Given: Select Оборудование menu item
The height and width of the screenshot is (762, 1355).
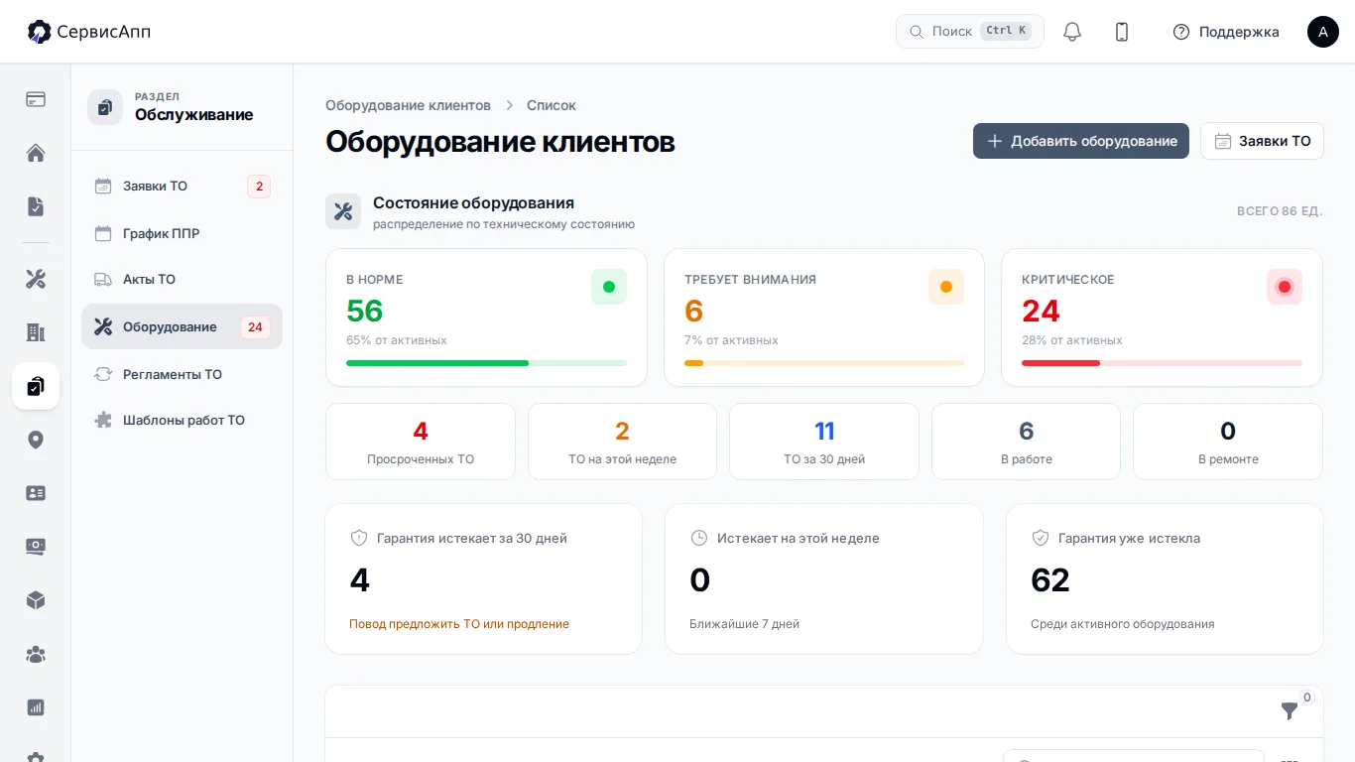Looking at the screenshot, I should point(182,326).
